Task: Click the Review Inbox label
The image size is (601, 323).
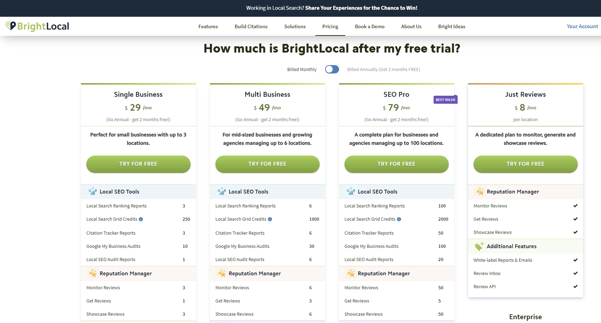Action: (487, 274)
